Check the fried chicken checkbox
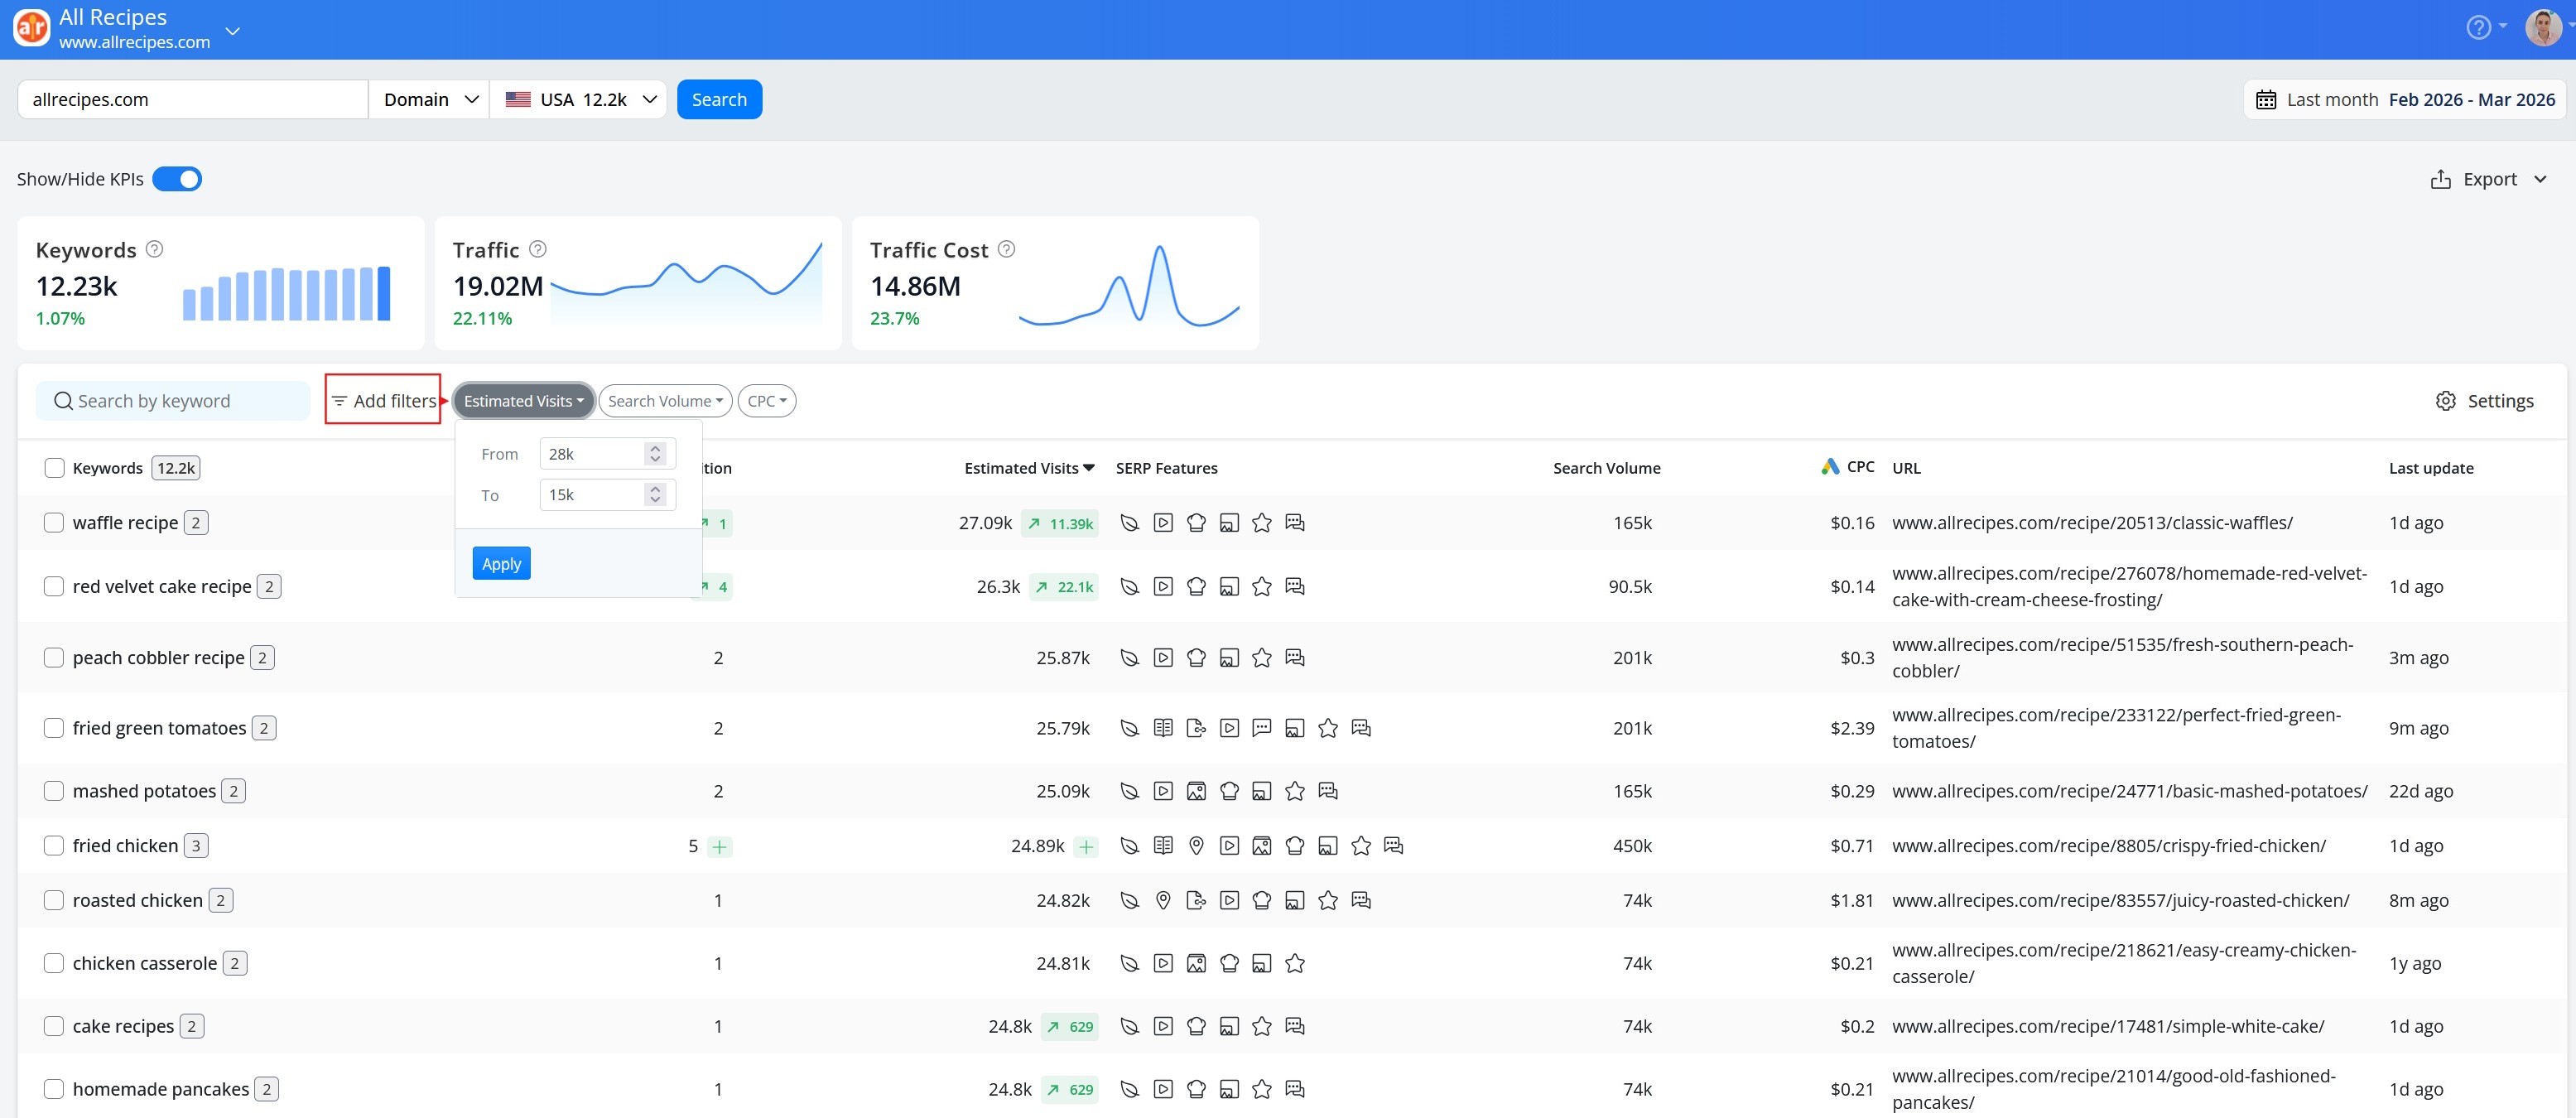This screenshot has width=2576, height=1118. click(x=54, y=846)
